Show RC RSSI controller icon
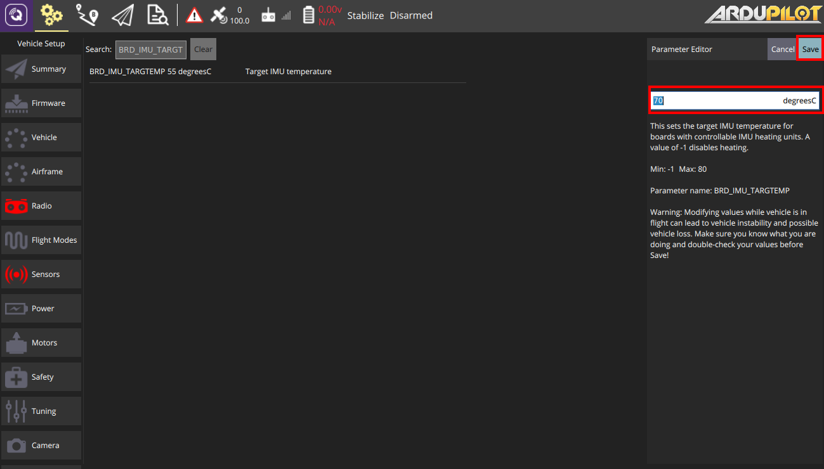 (268, 16)
